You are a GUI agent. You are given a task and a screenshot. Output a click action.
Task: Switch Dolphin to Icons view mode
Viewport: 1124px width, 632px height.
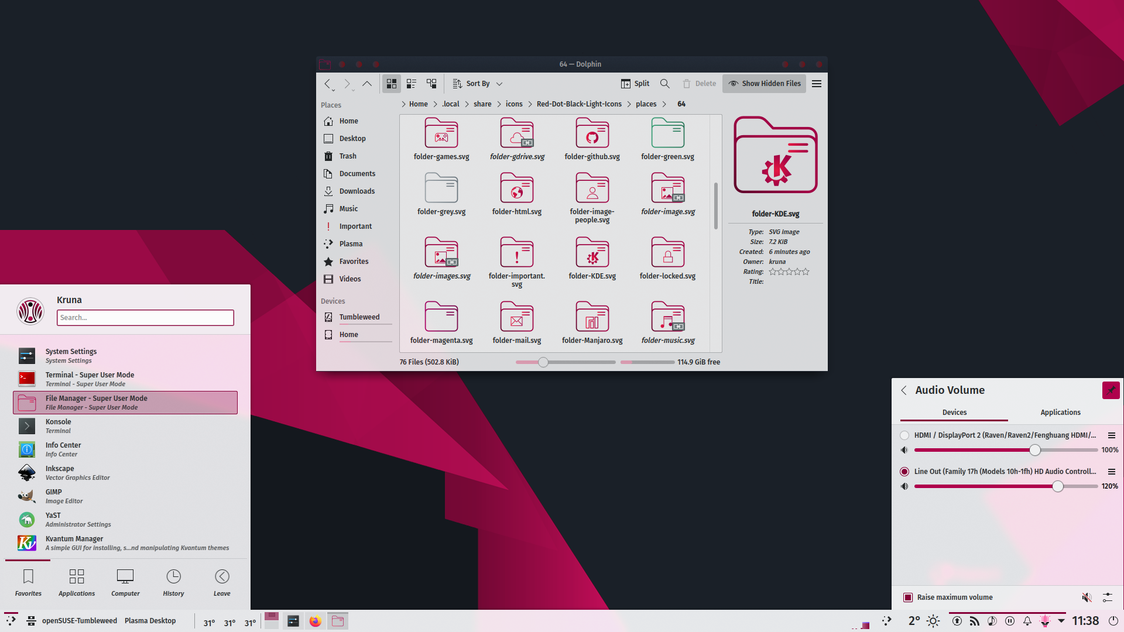point(392,84)
